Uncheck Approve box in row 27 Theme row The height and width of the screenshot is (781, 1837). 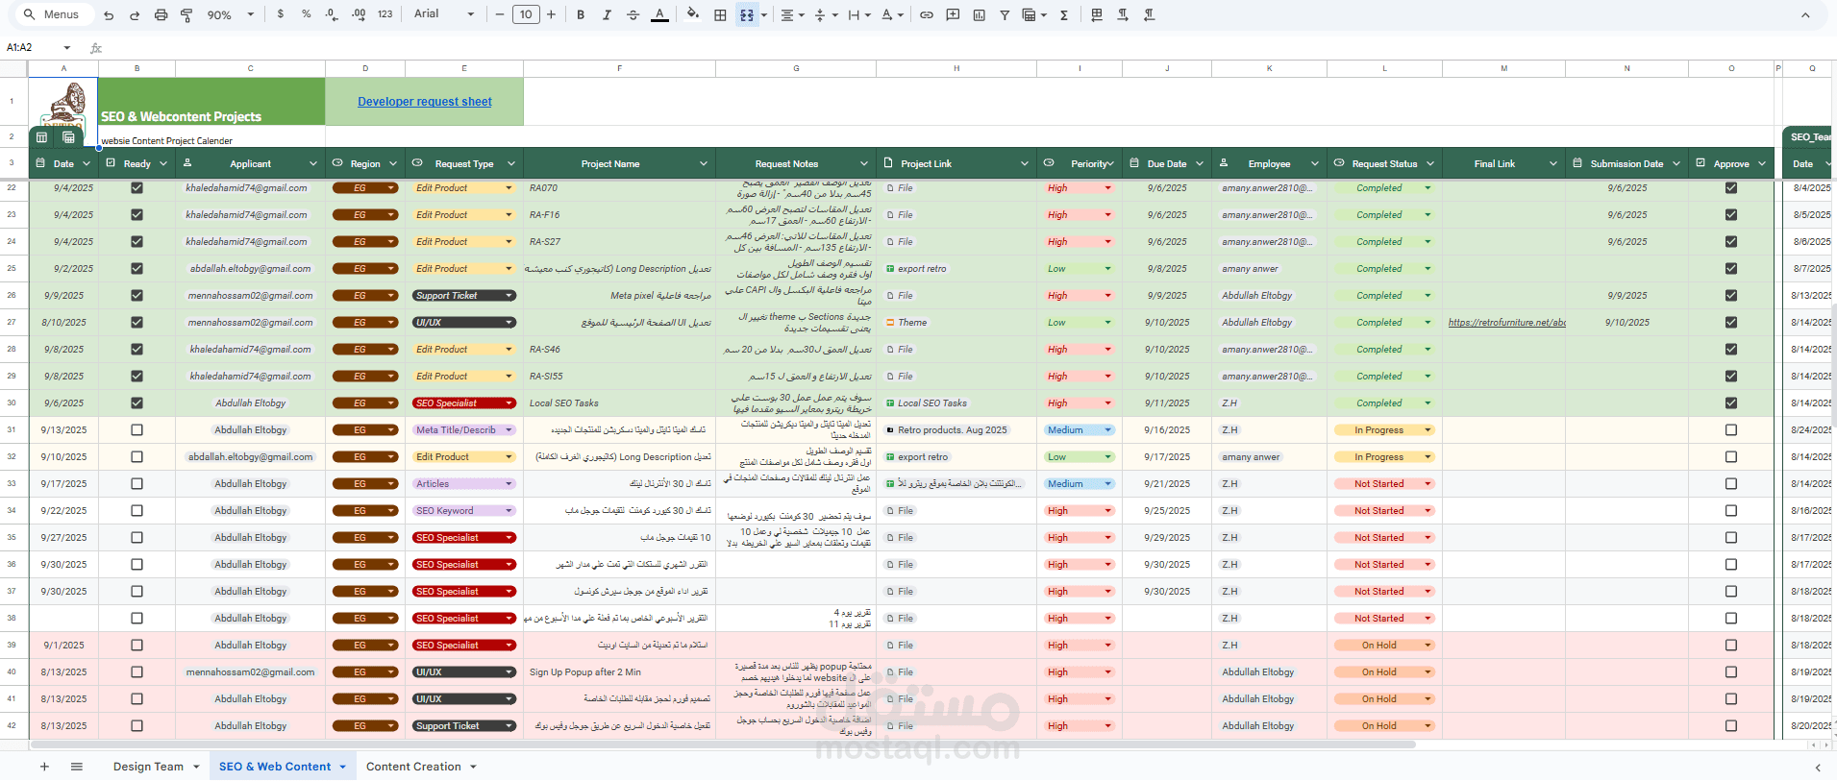click(1731, 323)
